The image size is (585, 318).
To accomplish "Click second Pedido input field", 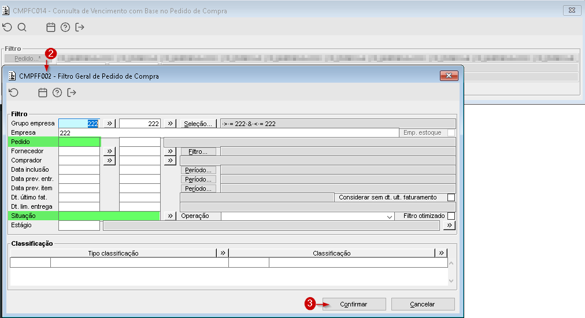I will pyautogui.click(x=140, y=142).
